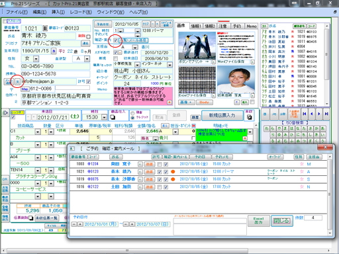Click the green 明細メモ field

coord(221,135)
